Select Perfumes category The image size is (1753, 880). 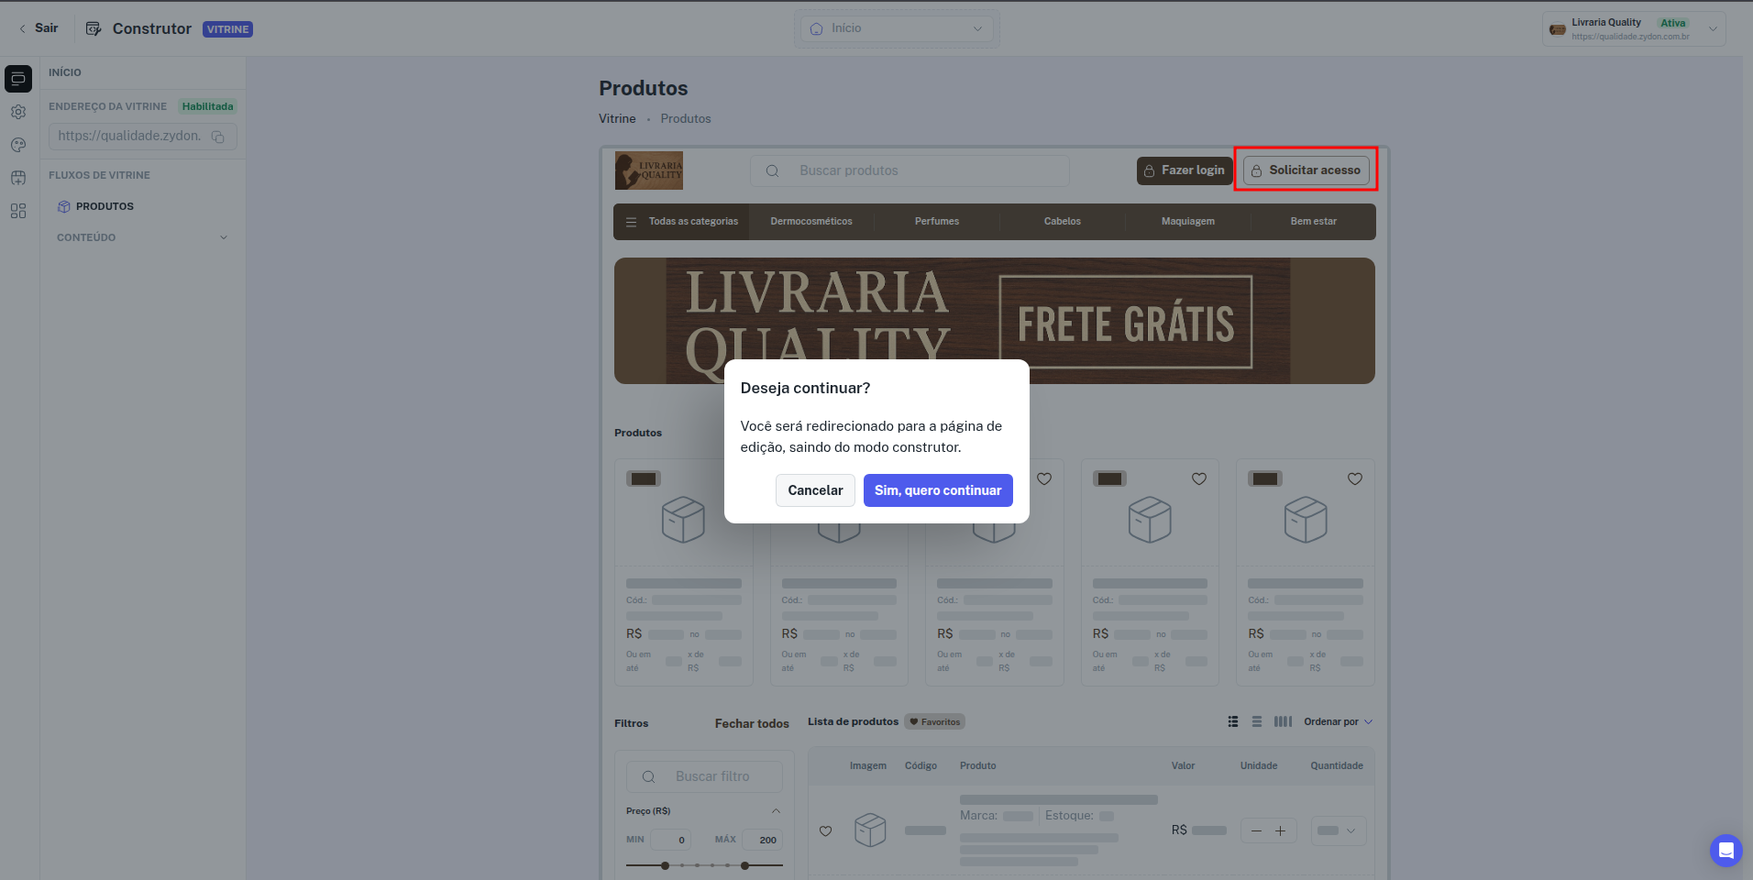click(x=937, y=222)
